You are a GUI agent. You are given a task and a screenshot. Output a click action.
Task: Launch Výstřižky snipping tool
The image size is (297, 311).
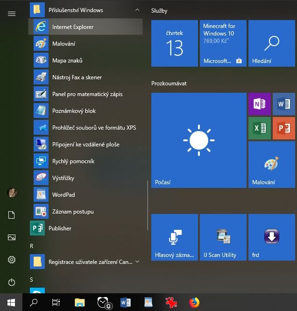click(x=85, y=178)
